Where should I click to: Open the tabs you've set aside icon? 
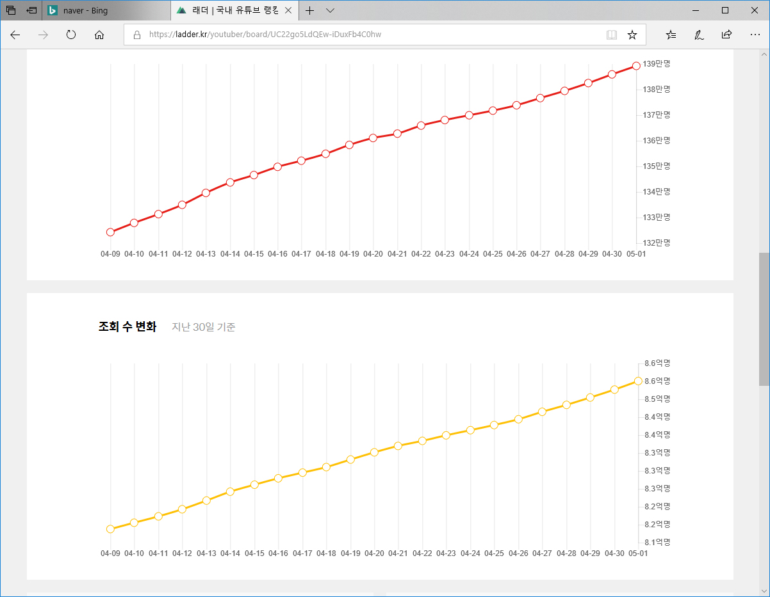(11, 10)
